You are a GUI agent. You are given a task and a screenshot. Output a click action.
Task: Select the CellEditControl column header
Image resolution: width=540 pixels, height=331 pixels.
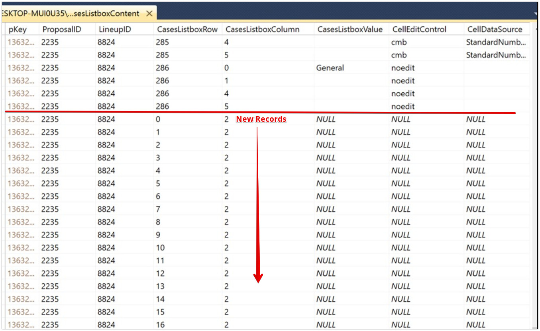click(x=419, y=29)
